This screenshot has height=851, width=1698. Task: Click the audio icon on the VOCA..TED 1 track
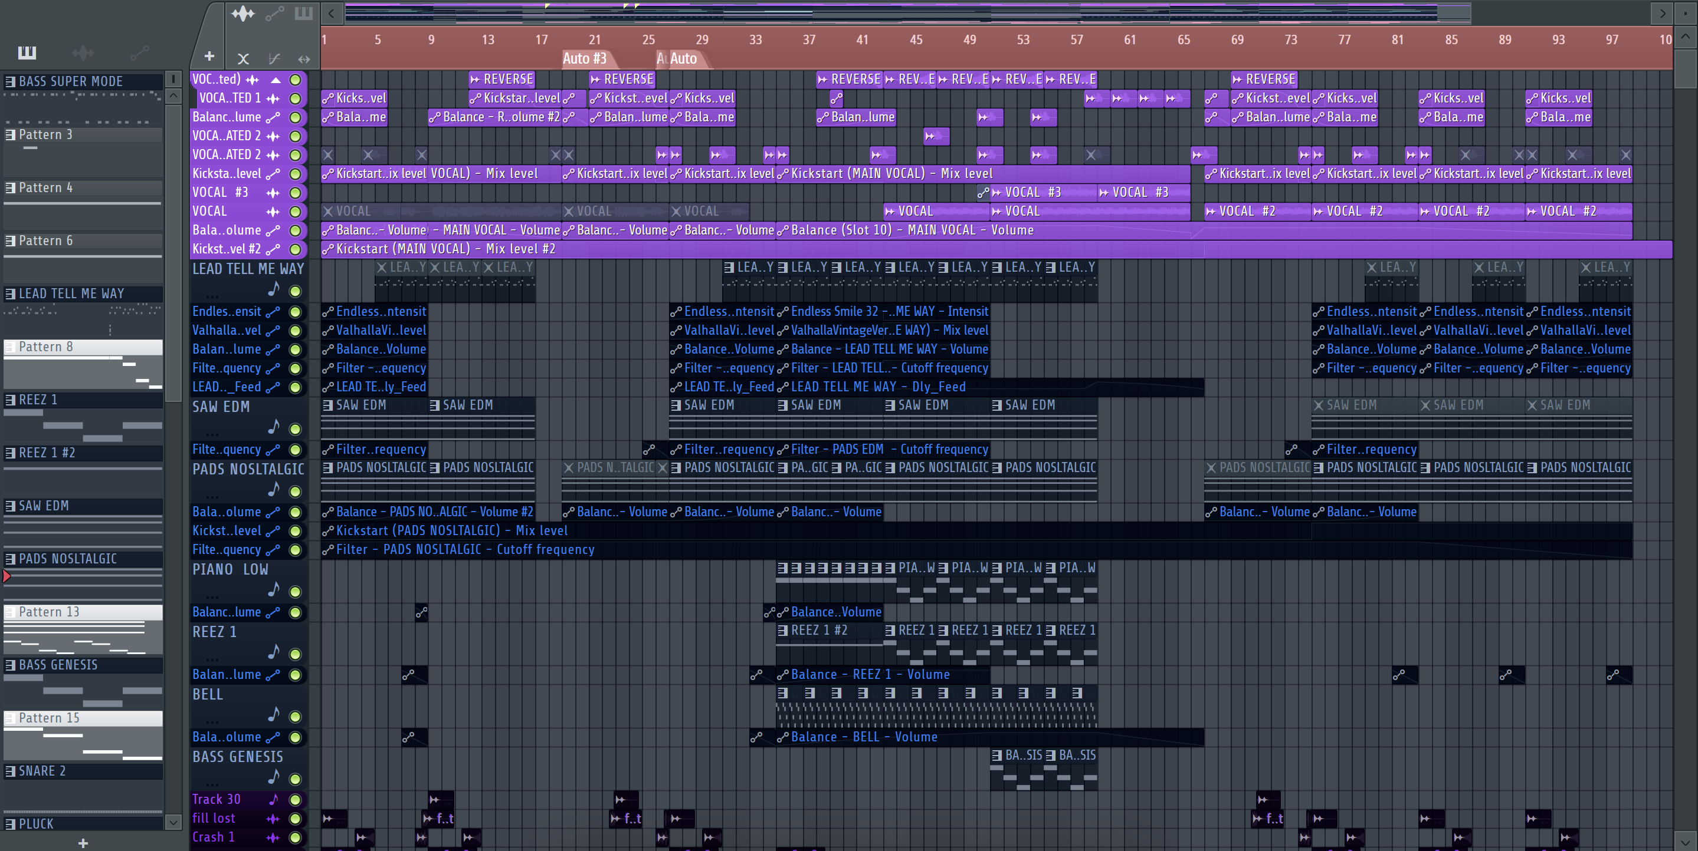[x=273, y=98]
